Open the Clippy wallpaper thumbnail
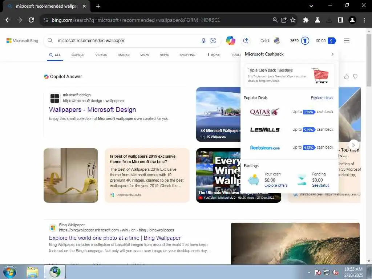Screen dimensions: 372x279 coord(71,175)
